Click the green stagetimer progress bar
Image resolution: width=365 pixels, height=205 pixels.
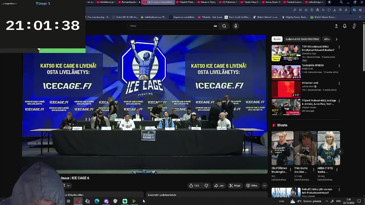pyautogui.click(x=62, y=51)
